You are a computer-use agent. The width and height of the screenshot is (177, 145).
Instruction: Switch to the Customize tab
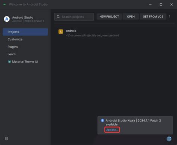25,39
